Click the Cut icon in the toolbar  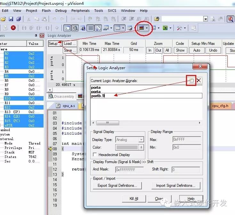pos(28,19)
